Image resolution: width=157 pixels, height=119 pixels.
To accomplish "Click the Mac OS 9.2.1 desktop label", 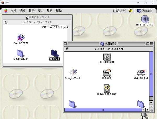I will tap(145, 25).
